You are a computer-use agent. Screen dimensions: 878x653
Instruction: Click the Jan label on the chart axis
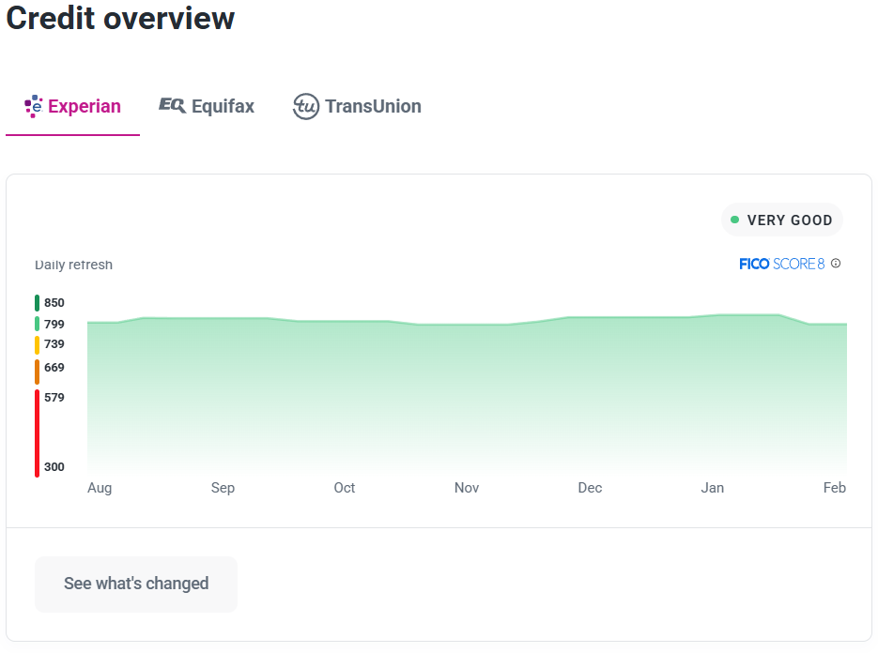coord(713,488)
